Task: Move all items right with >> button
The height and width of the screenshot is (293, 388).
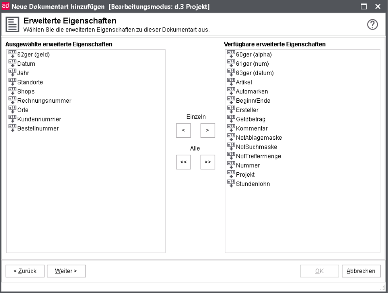Action: tap(208, 162)
